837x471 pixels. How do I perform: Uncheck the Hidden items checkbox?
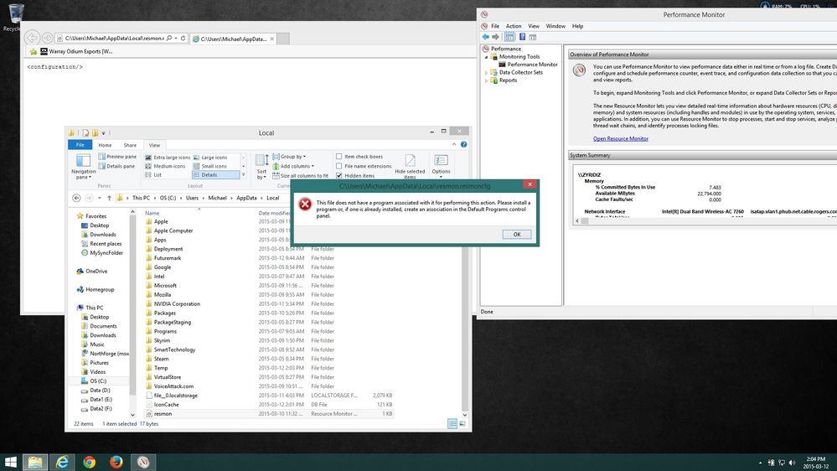click(339, 176)
